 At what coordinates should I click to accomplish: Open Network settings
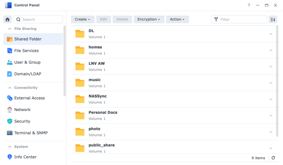pos(22,110)
